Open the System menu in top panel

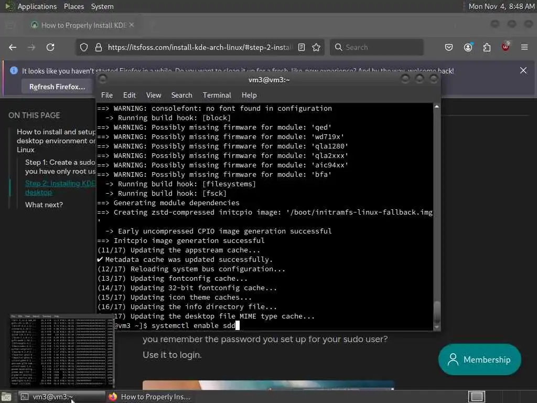coord(102,6)
